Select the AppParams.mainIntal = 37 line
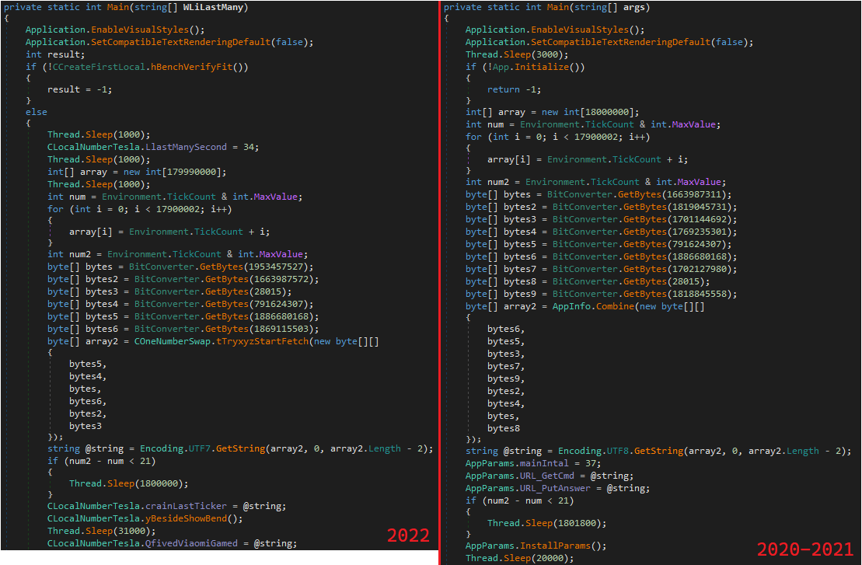 [533, 464]
